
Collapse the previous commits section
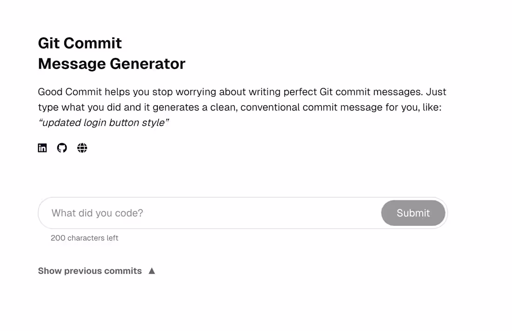(x=90, y=270)
